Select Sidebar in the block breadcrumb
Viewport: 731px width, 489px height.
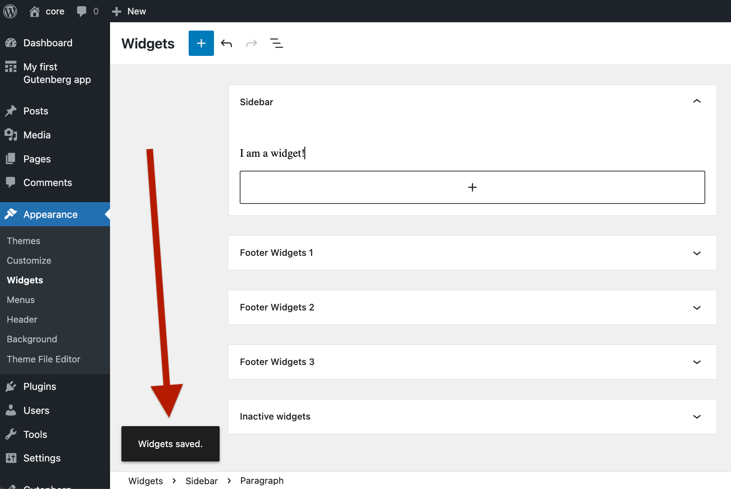(201, 481)
